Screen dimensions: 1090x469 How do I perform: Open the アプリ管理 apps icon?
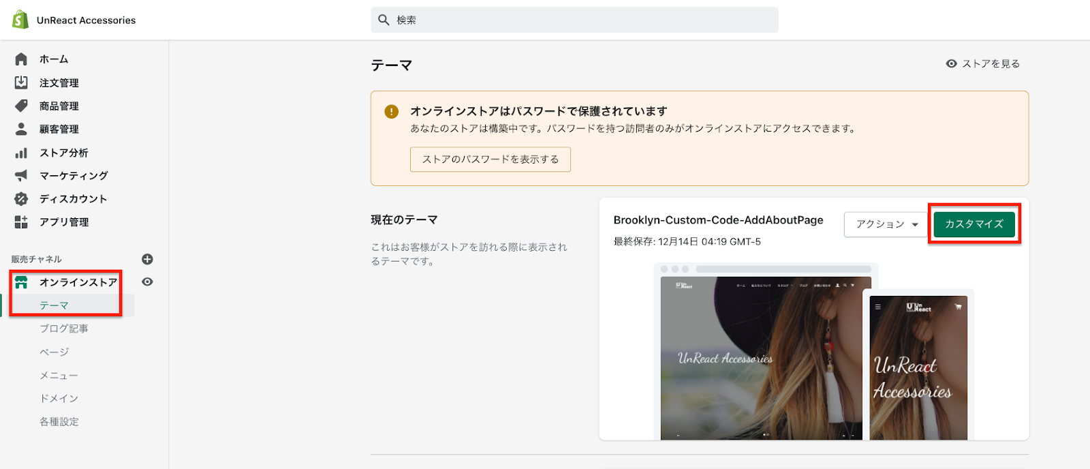pos(21,222)
